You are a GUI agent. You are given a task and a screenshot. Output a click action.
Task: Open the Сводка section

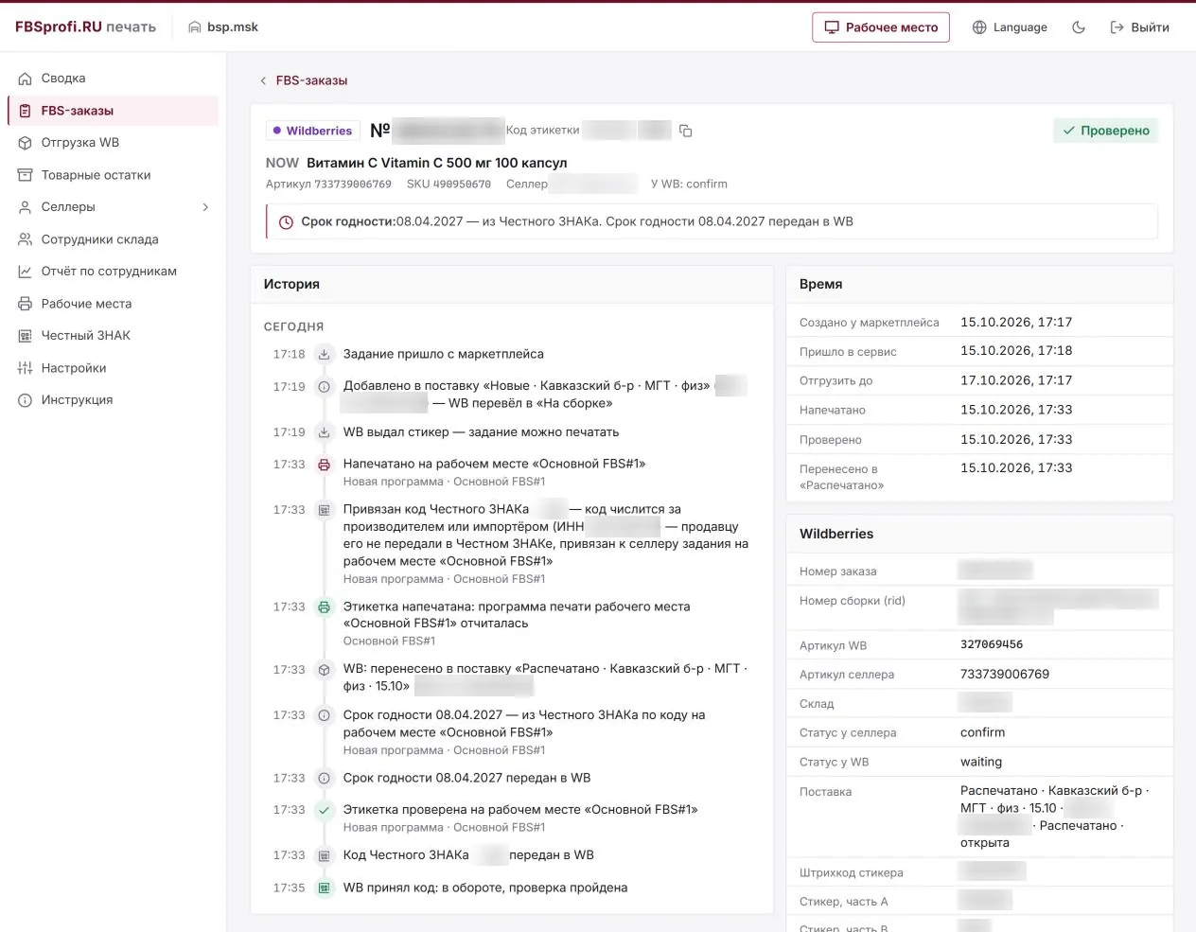pos(113,79)
